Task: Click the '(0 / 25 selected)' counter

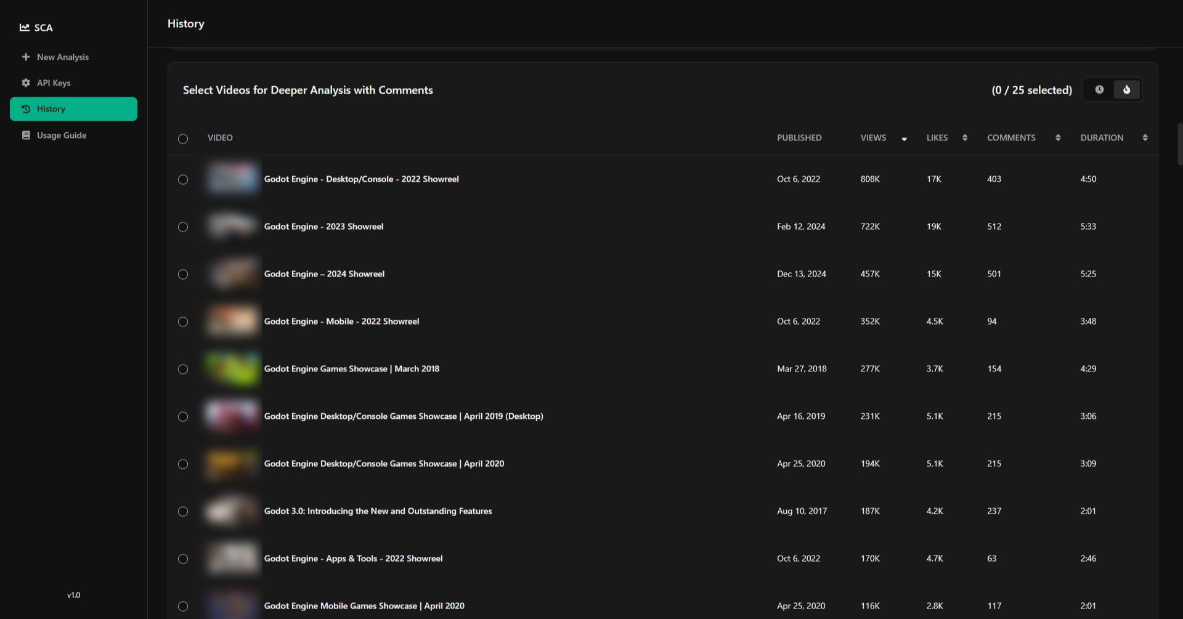Action: point(1031,90)
